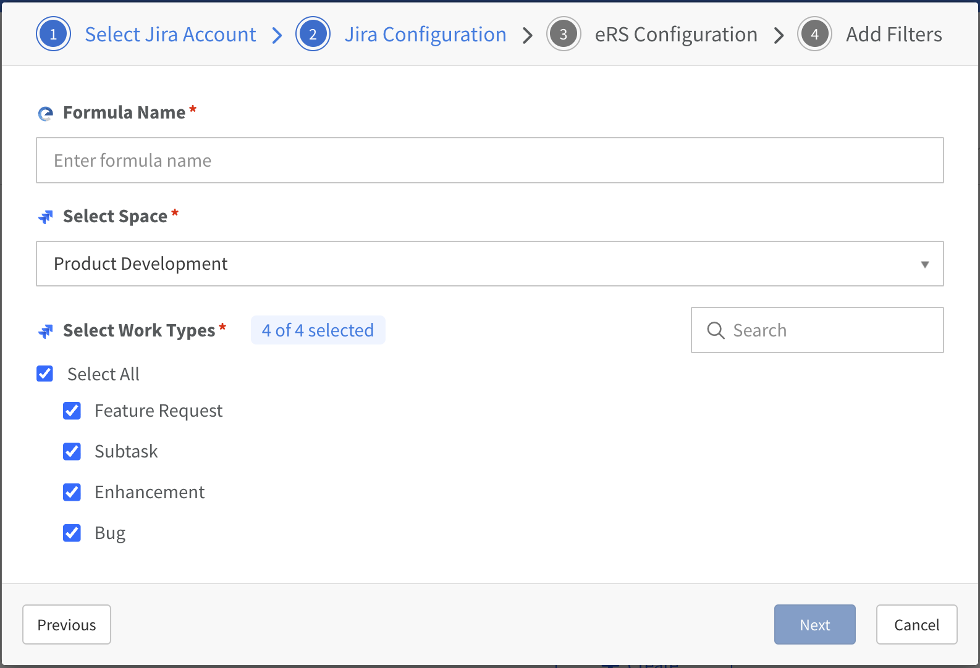This screenshot has height=668, width=980.
Task: Go to Select Jira Account step
Action: [x=171, y=35]
